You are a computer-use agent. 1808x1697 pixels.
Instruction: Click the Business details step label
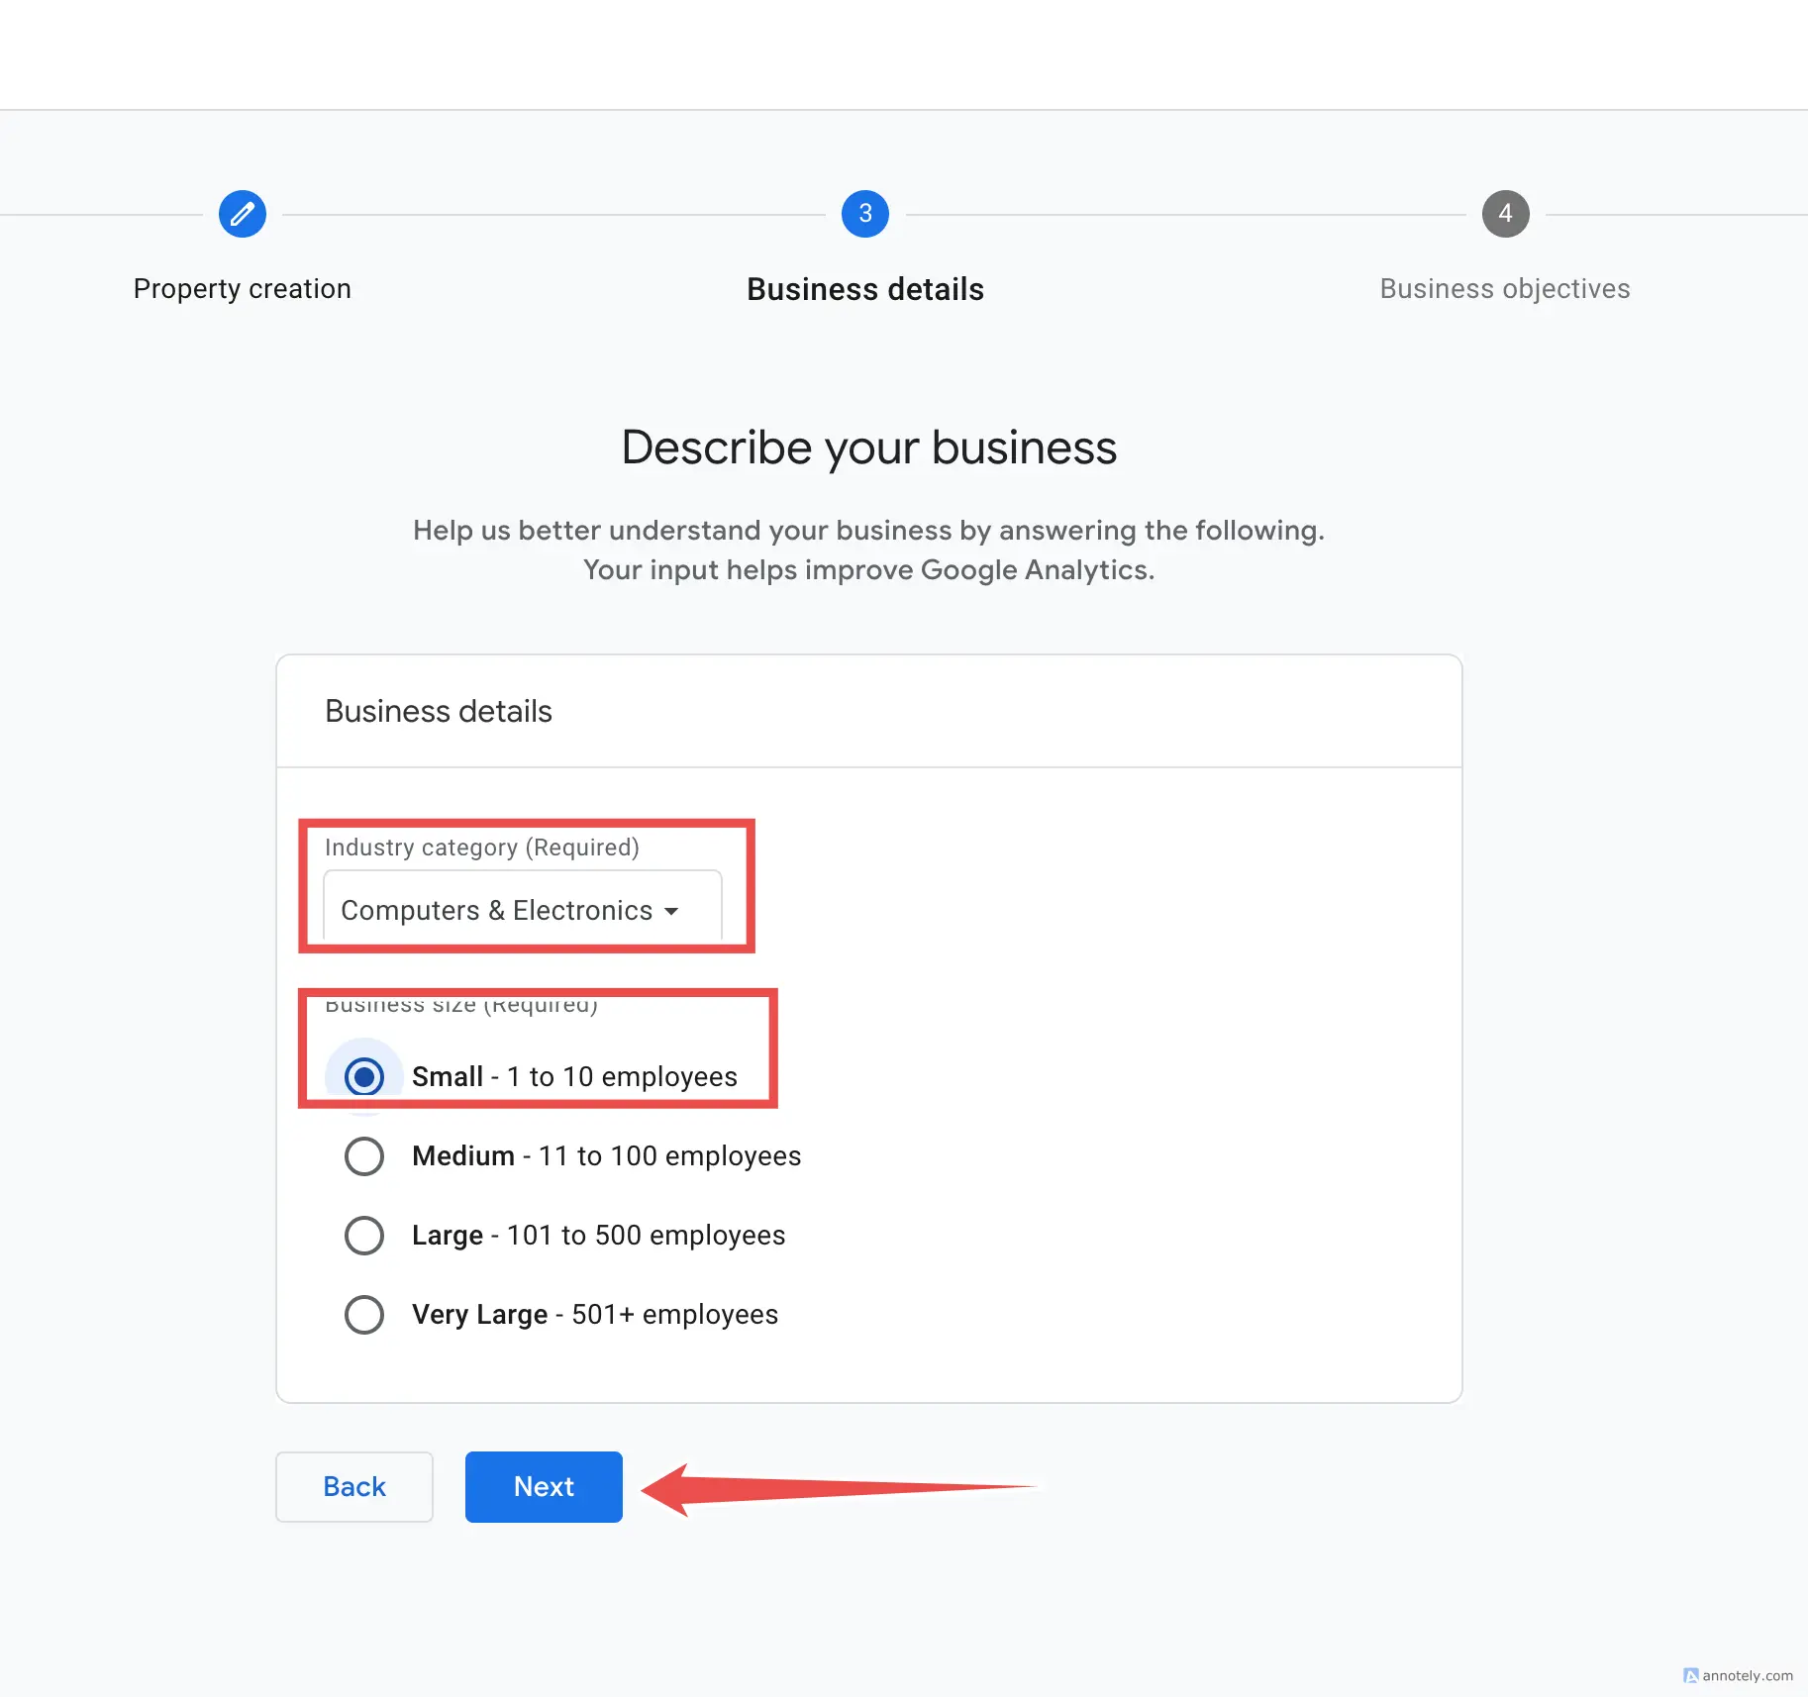(863, 288)
